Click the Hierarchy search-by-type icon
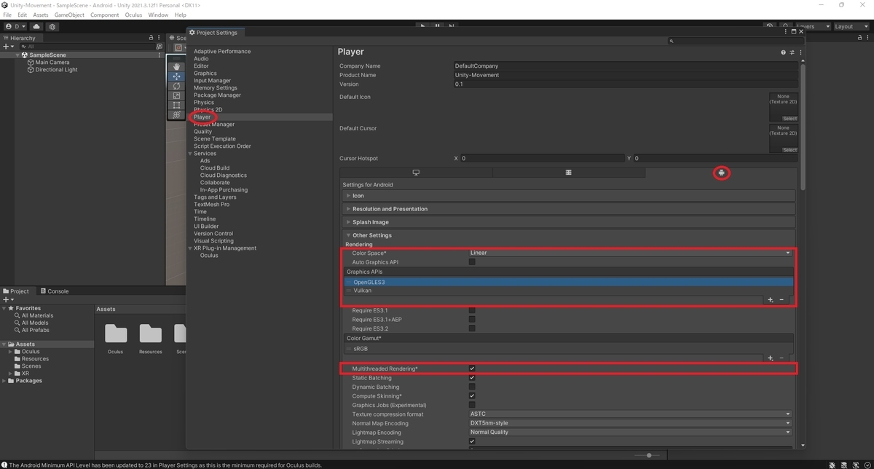This screenshot has width=874, height=469. pyautogui.click(x=160, y=47)
